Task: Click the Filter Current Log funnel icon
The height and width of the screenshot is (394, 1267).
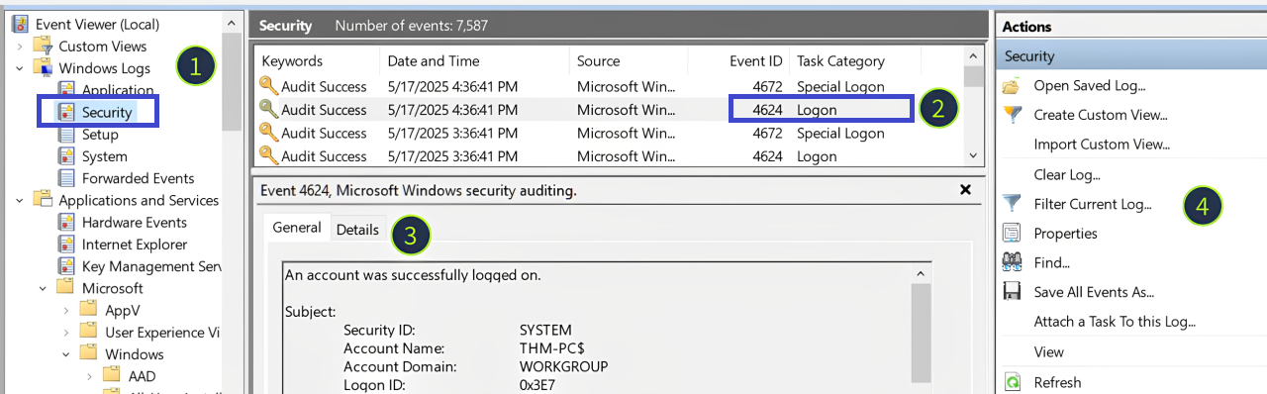Action: [x=1012, y=204]
